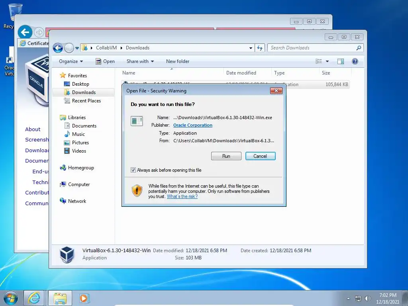The image size is (408, 306).
Task: Open the Music library
Action: point(78,134)
